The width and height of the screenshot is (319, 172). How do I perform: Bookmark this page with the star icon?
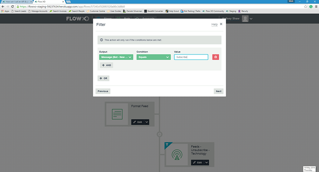click(306, 6)
